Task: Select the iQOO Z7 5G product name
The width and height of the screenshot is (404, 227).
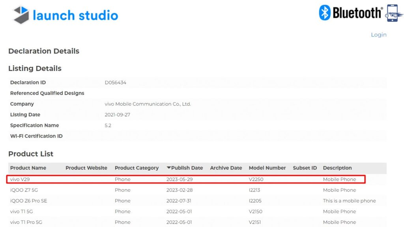Action: (24, 190)
